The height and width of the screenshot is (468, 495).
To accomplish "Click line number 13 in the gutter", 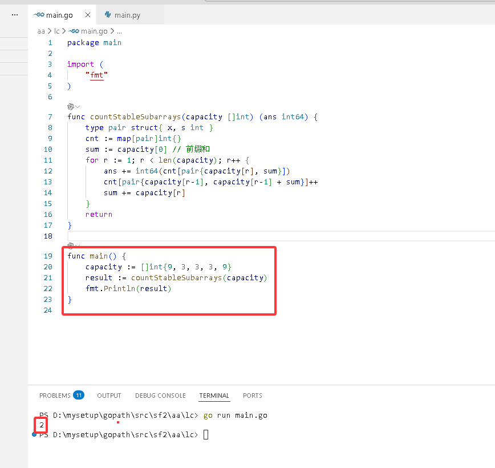I will click(x=48, y=182).
